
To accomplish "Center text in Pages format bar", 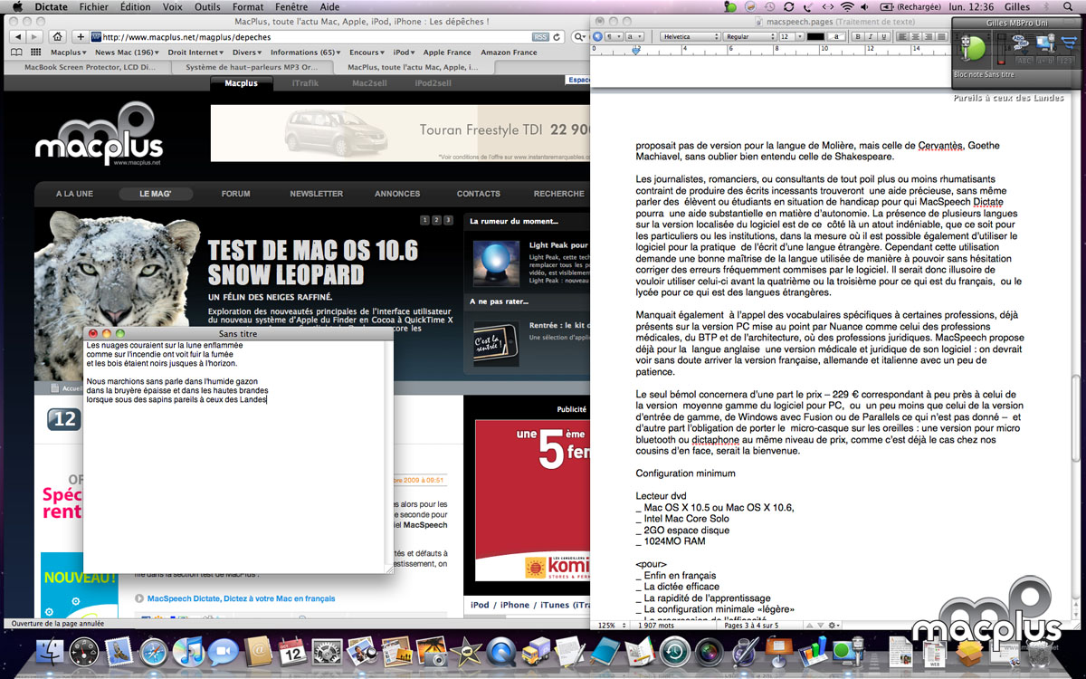I will (x=917, y=36).
